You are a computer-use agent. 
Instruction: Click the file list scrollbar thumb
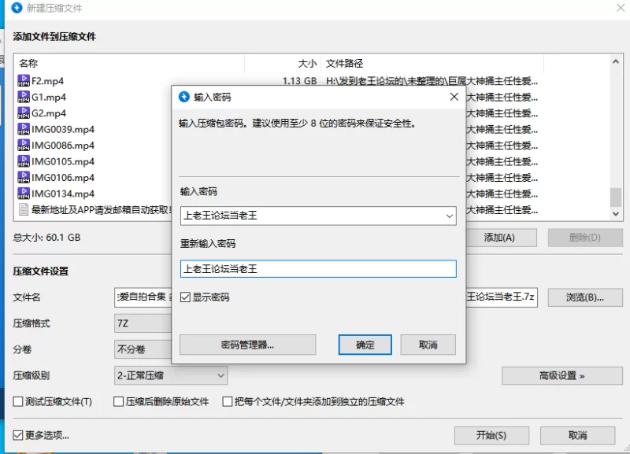(x=616, y=197)
